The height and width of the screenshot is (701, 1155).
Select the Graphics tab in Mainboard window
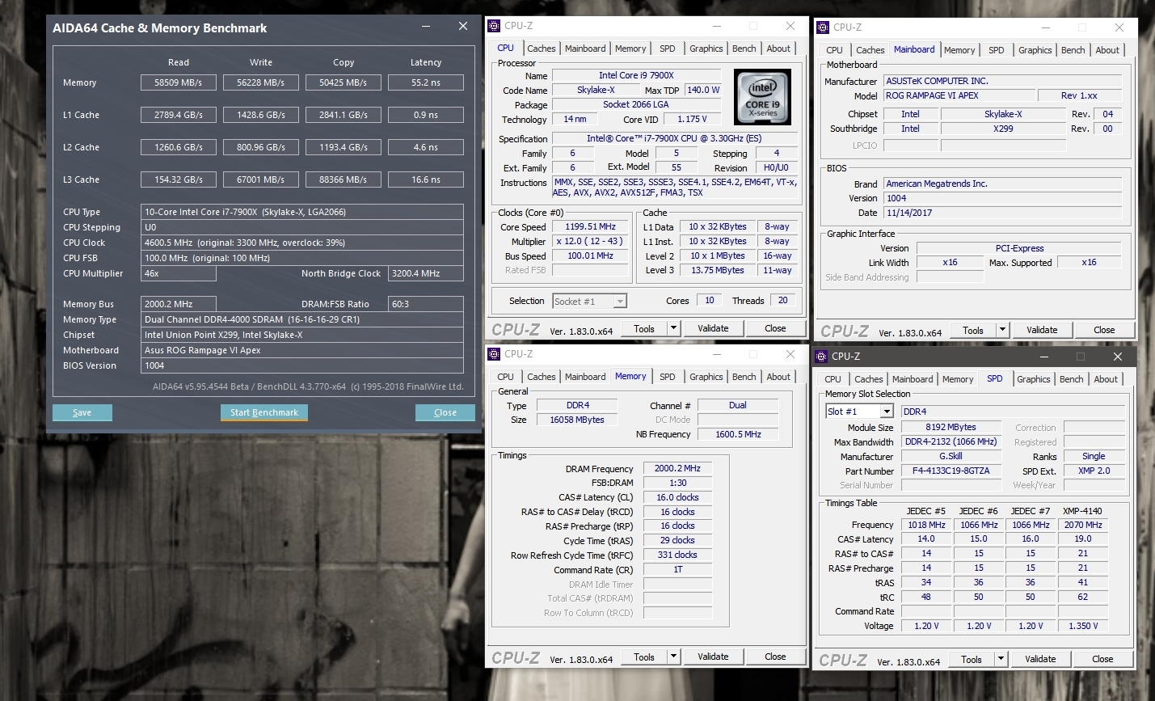click(x=1035, y=50)
